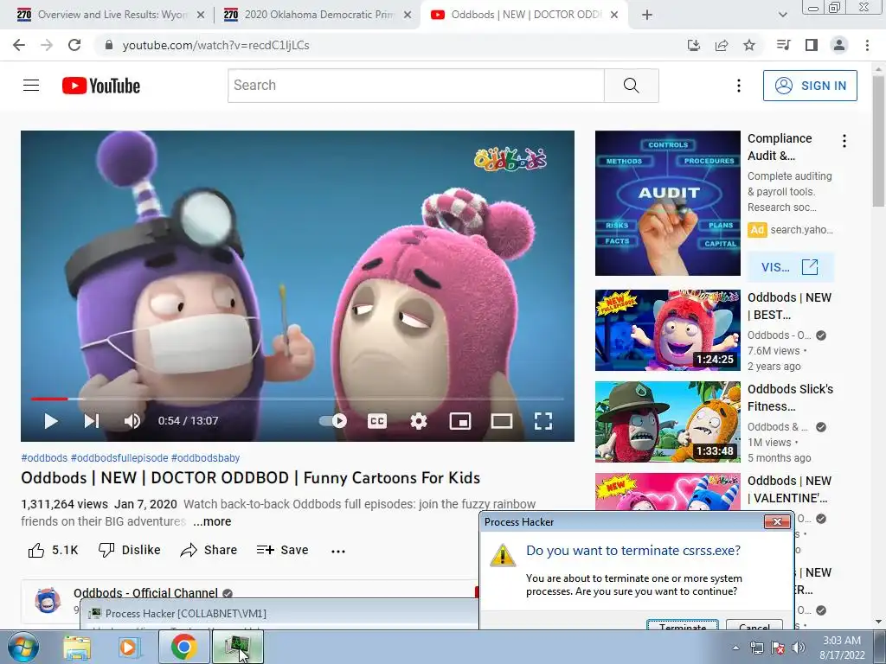Play the Oddbods video

tap(51, 421)
